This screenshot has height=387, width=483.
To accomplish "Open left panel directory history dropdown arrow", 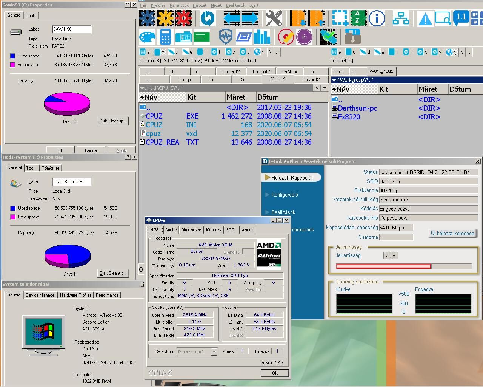I will 325,88.
